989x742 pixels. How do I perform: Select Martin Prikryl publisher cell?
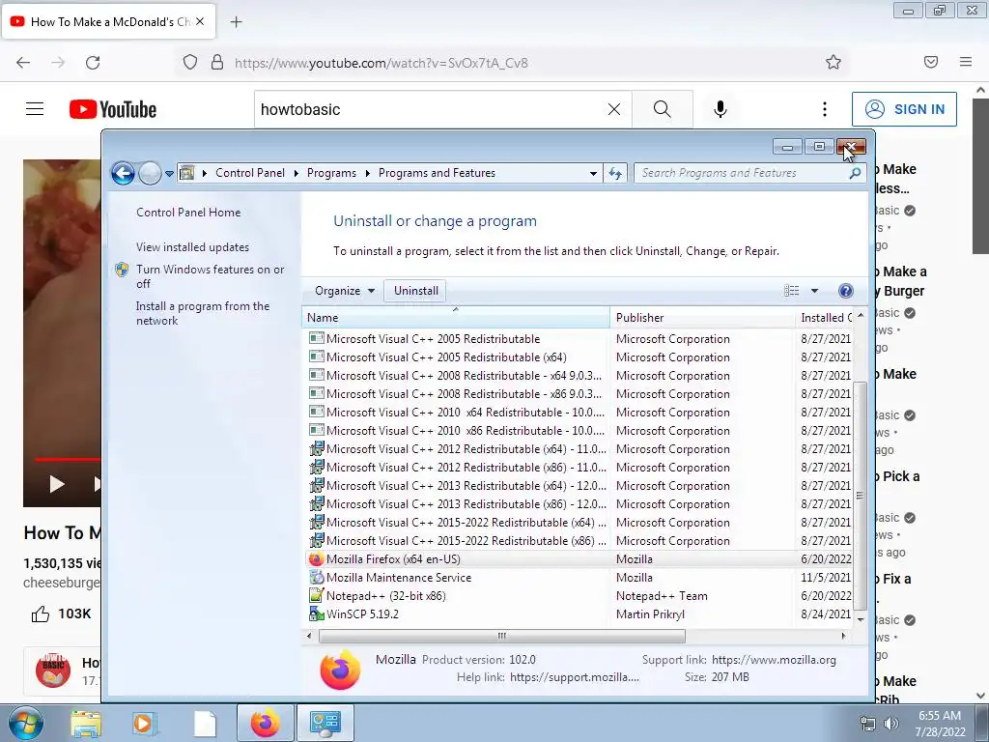point(650,614)
